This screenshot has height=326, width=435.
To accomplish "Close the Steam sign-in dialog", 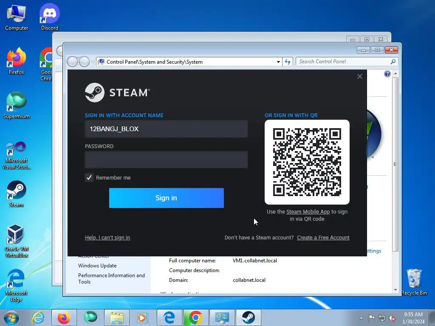I will tap(359, 76).
